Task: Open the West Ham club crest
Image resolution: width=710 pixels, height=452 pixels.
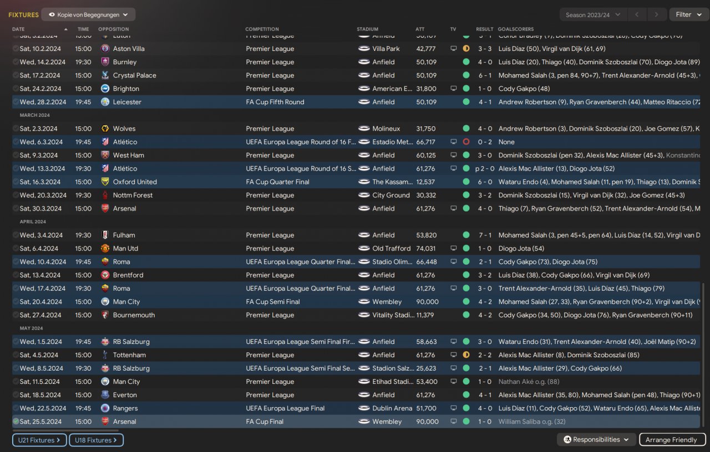Action: pyautogui.click(x=105, y=155)
